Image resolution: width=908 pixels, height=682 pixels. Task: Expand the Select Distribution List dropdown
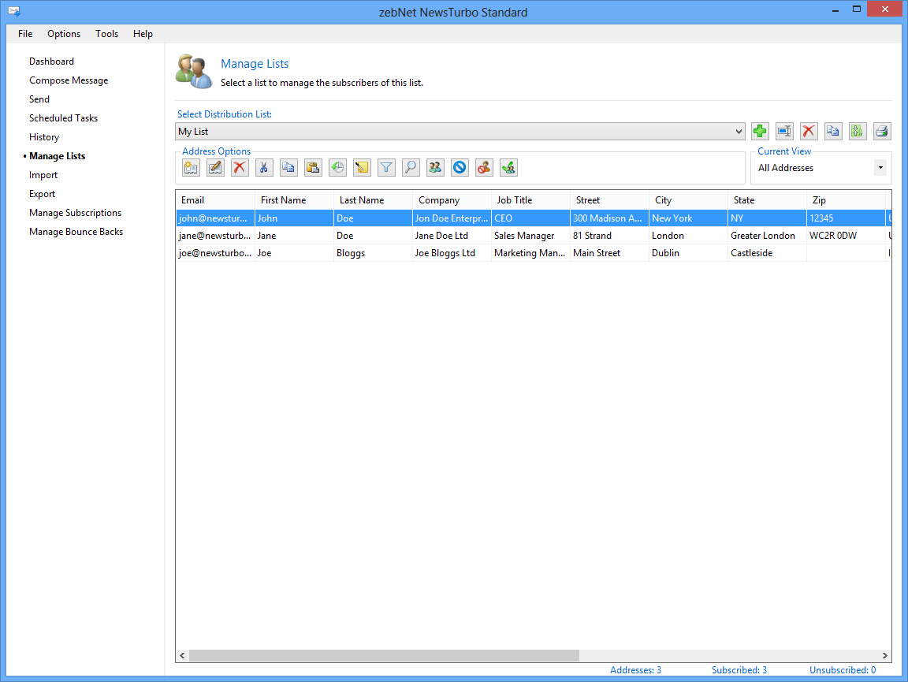click(739, 132)
